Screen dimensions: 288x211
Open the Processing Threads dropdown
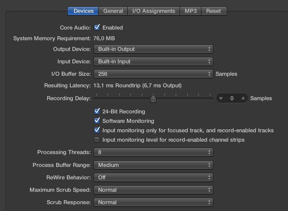153,152
